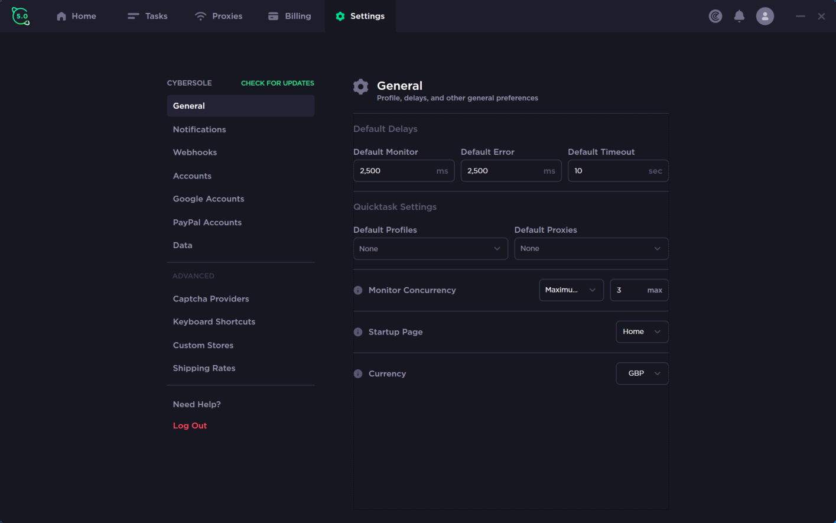
Task: Switch to the Billing tab
Action: tap(289, 16)
